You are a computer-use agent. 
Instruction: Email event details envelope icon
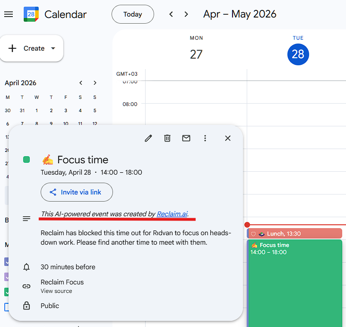tap(186, 138)
